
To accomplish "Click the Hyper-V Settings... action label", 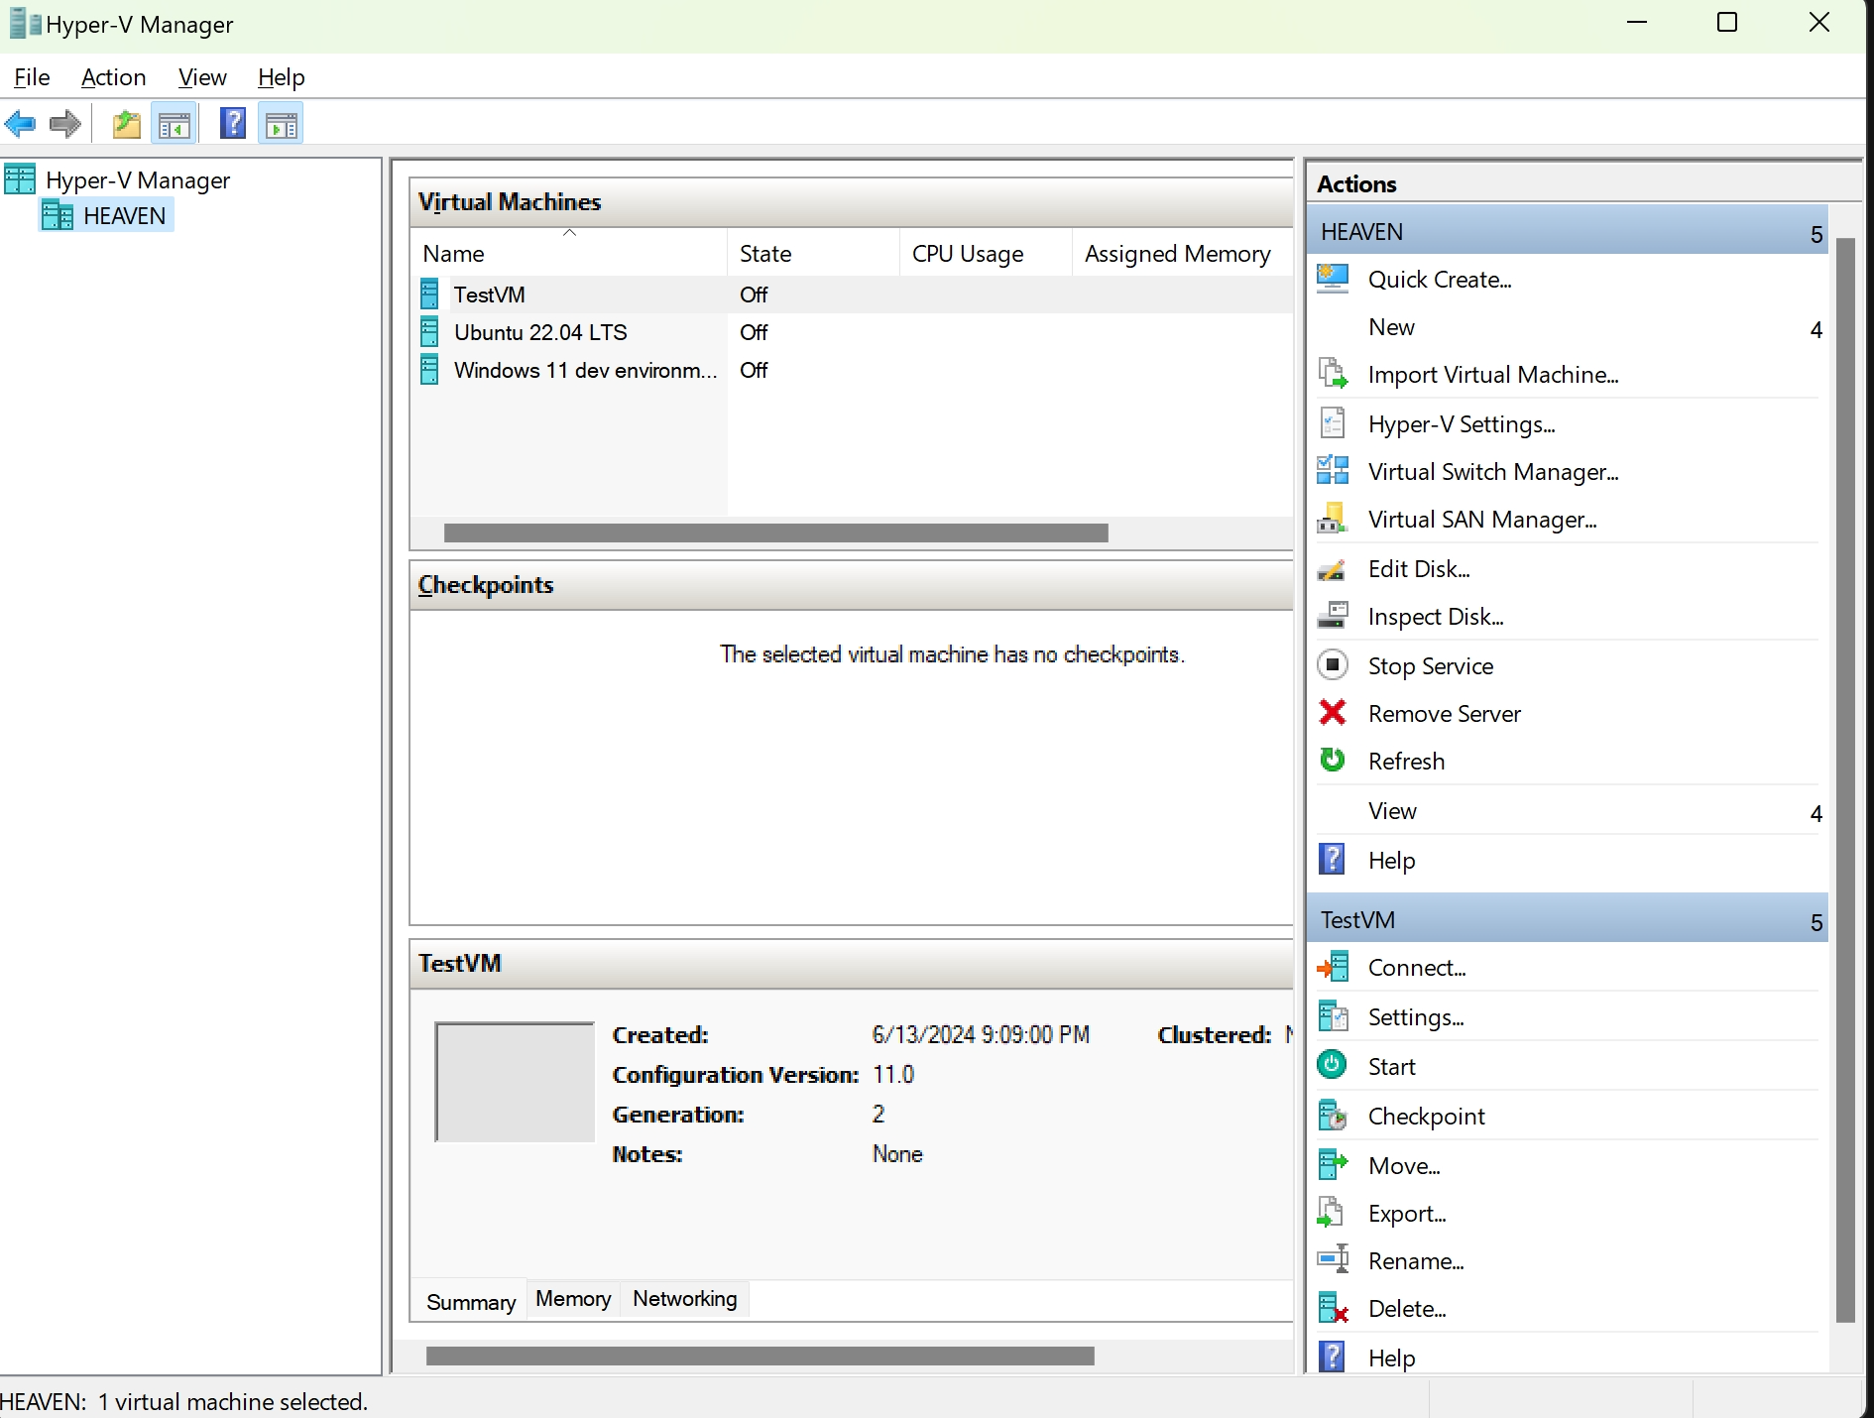I will coord(1462,424).
